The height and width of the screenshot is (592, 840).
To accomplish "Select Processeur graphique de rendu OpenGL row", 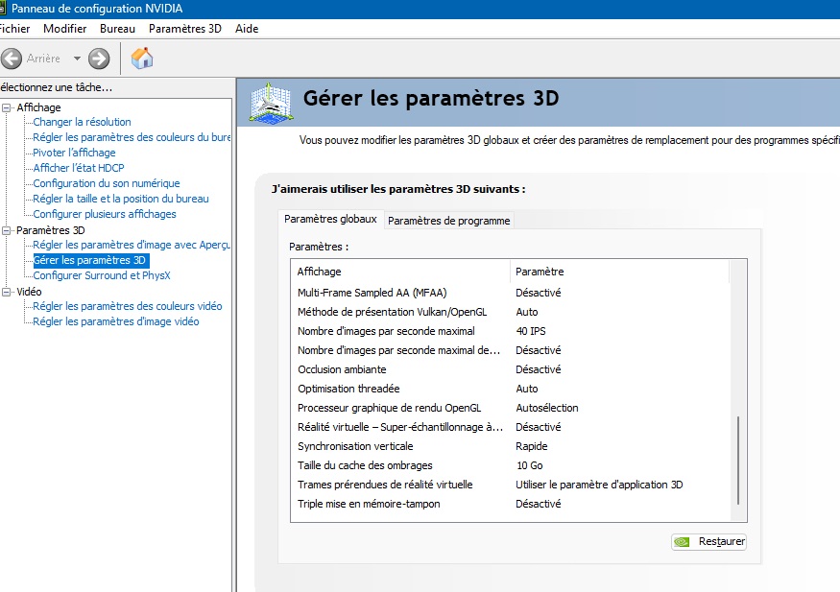I will click(511, 409).
